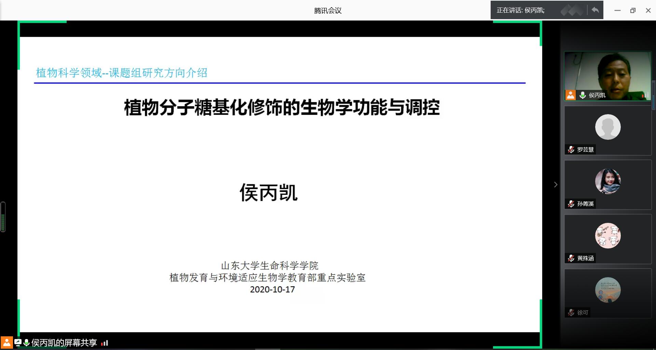Image resolution: width=656 pixels, height=350 pixels.
Task: Close the 腾讯会议 window
Action: coord(648,11)
